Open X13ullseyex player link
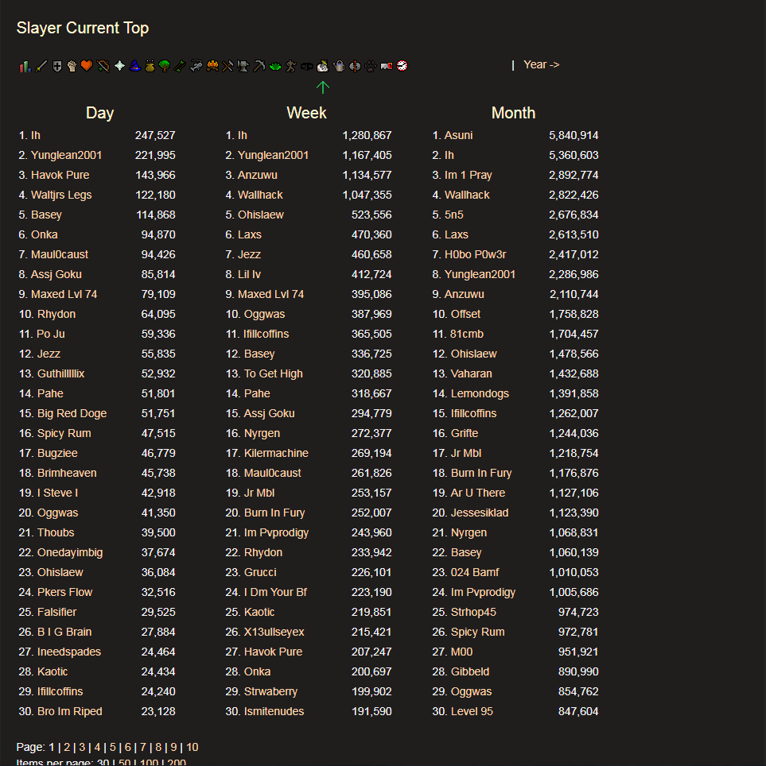Viewport: 766px width, 766px height. 274,632
